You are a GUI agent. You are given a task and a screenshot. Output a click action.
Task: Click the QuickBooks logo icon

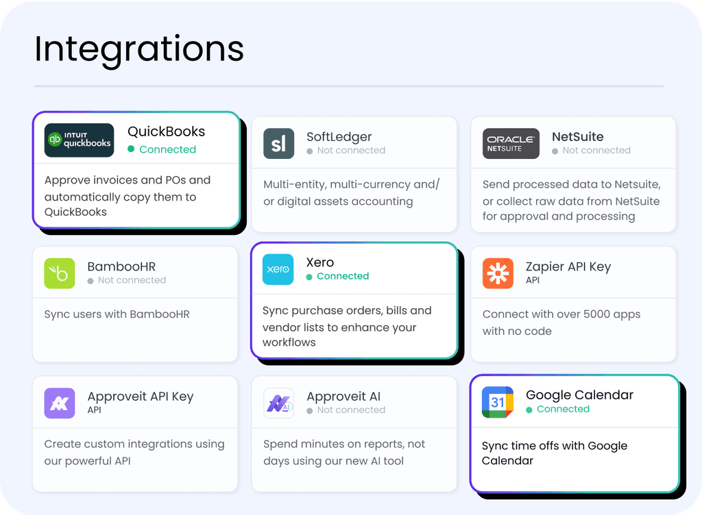pyautogui.click(x=79, y=140)
